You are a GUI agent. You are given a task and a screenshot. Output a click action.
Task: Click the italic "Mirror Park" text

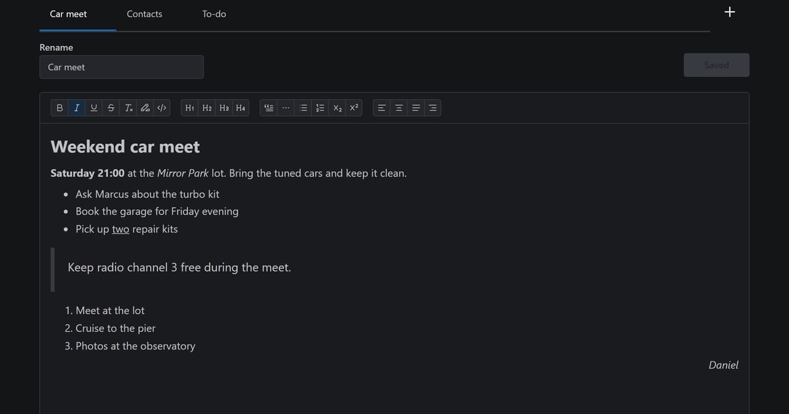point(183,173)
